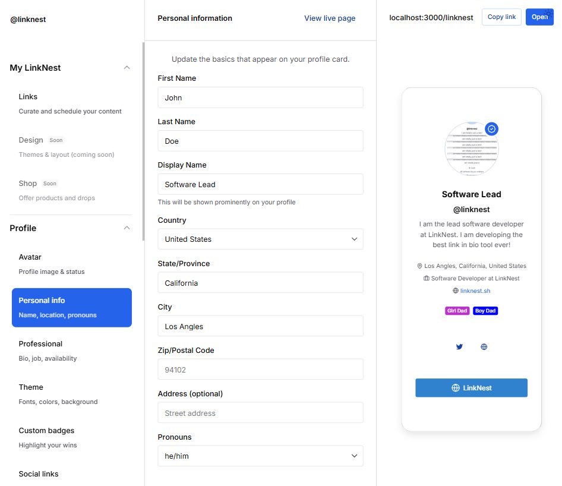Click the pink Girl Dad badge
The height and width of the screenshot is (486, 562).
(x=457, y=310)
